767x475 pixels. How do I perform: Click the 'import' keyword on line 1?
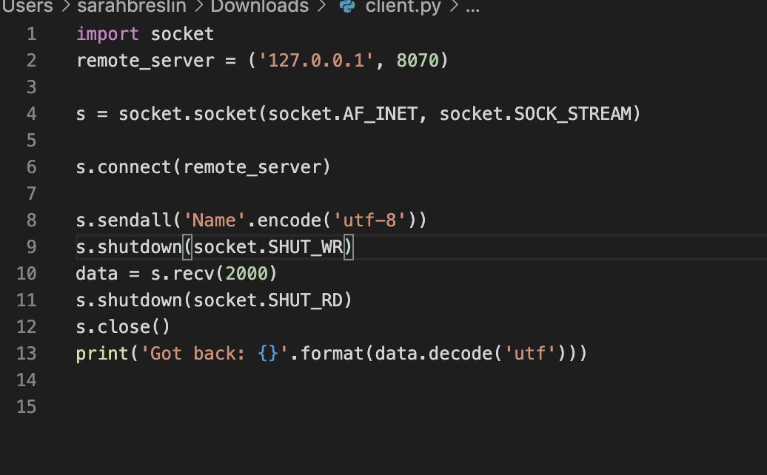[107, 34]
